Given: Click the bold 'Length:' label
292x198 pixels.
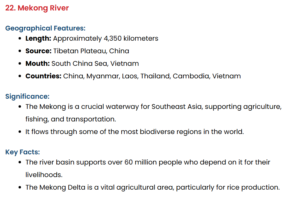Looking at the screenshot, I should point(38,39).
